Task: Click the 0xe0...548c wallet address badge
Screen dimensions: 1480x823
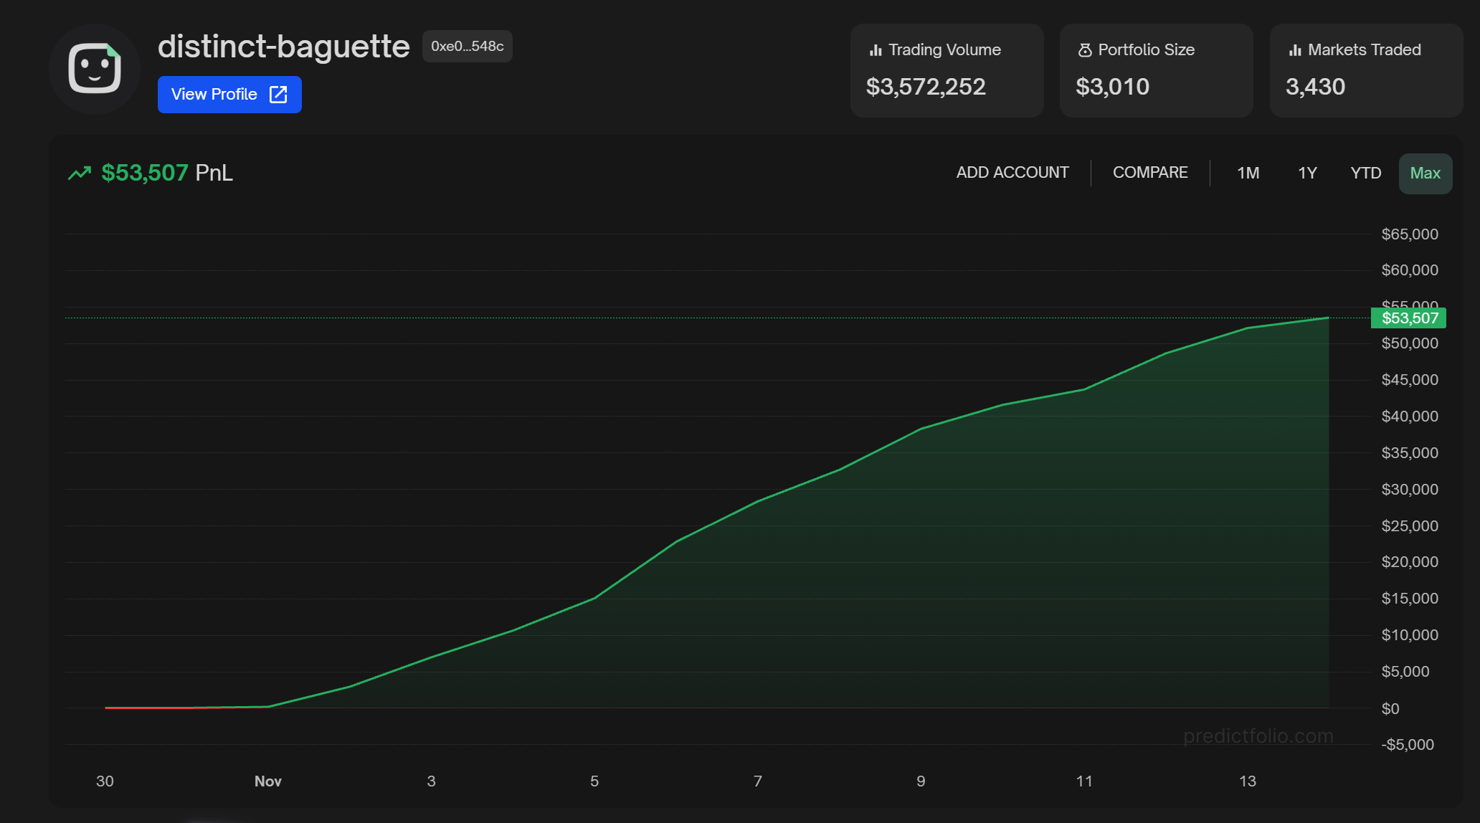Action: (x=467, y=47)
